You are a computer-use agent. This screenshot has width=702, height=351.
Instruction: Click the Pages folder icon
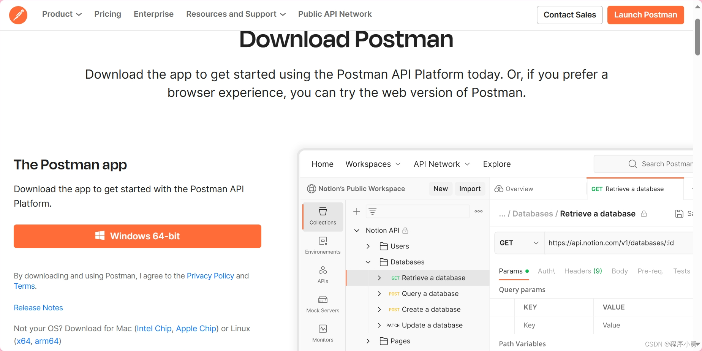click(x=384, y=341)
